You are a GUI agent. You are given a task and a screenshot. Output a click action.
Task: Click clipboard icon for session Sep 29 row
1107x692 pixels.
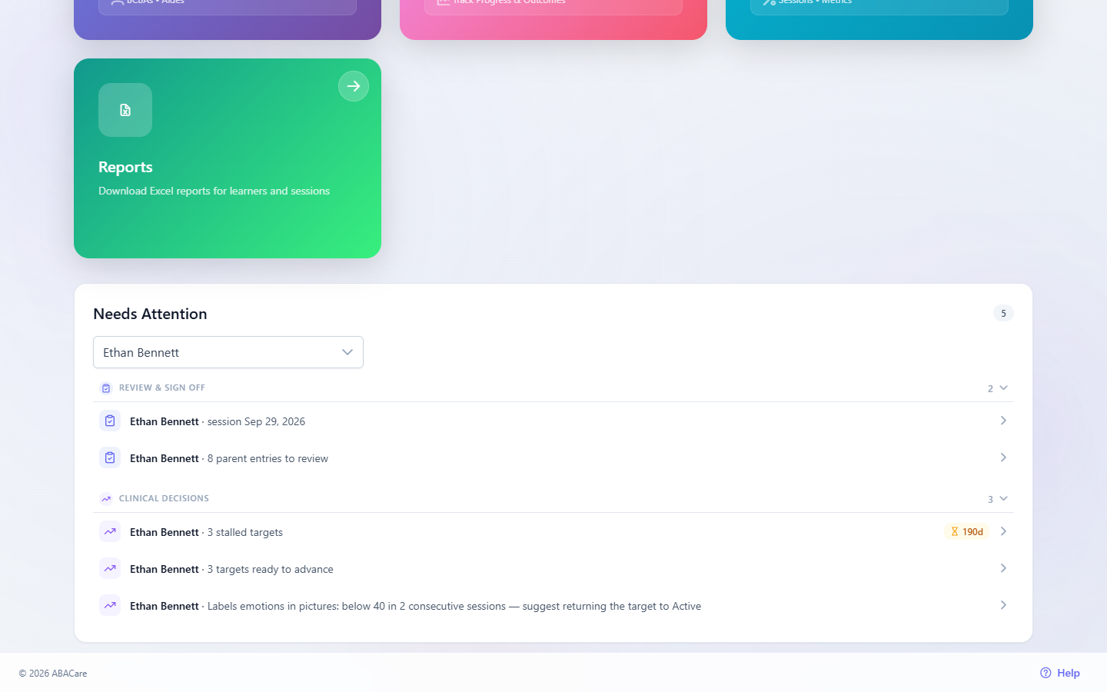[110, 421]
